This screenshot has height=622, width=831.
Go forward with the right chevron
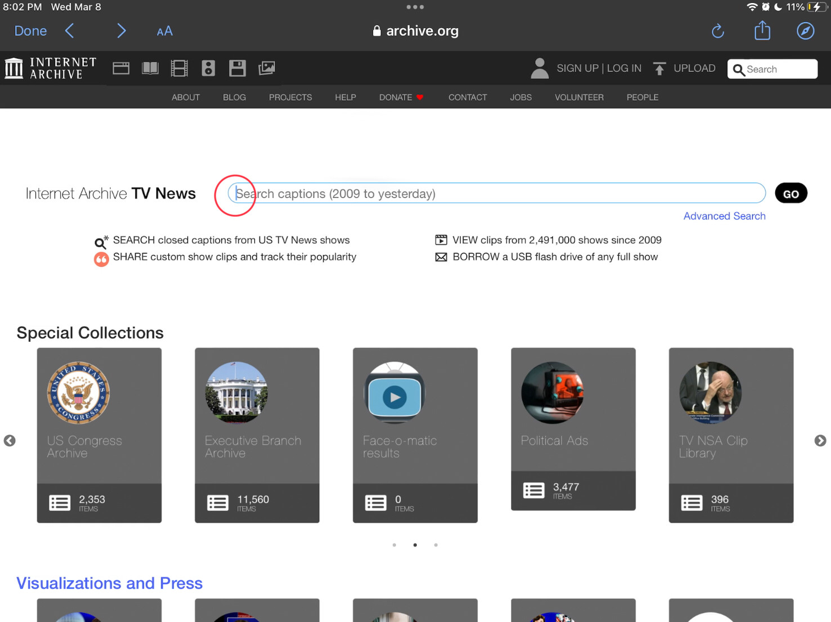(x=121, y=31)
